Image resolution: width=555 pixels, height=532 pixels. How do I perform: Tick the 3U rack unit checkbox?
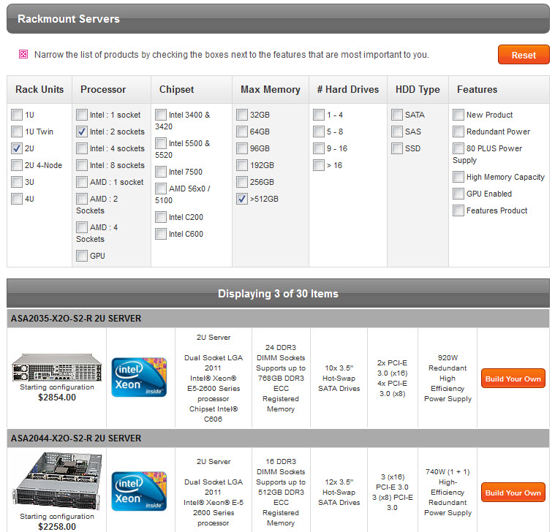(x=17, y=182)
